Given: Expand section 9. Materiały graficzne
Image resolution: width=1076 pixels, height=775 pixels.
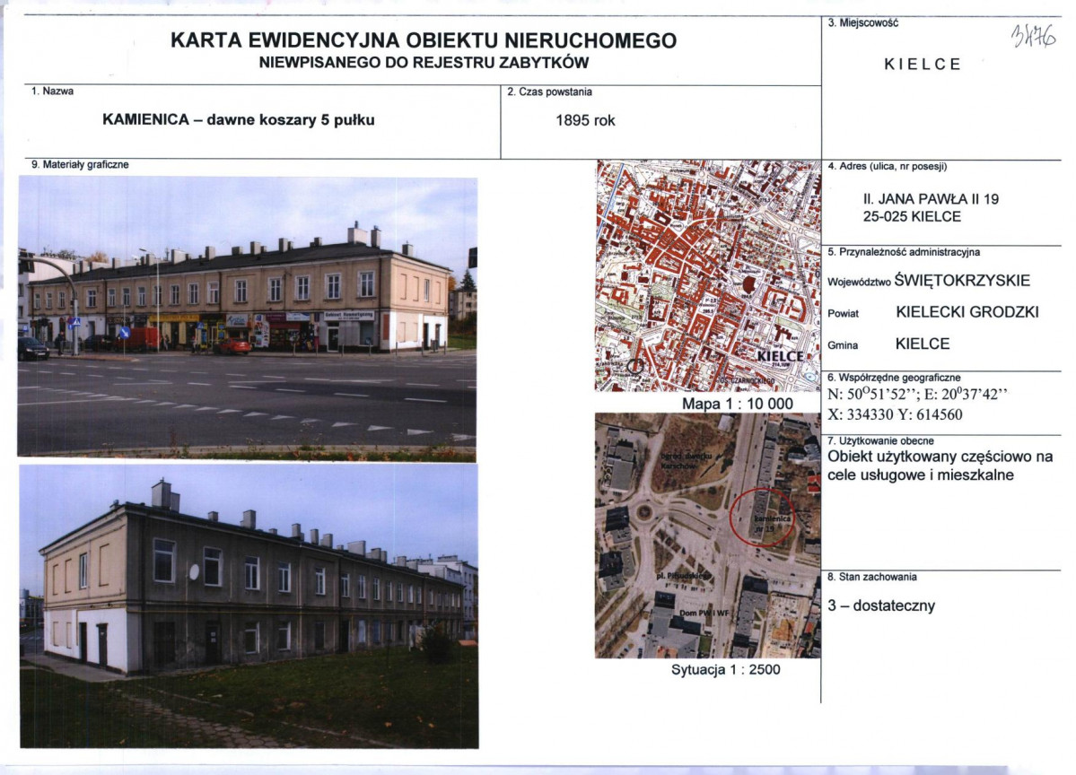Looking at the screenshot, I should [80, 164].
